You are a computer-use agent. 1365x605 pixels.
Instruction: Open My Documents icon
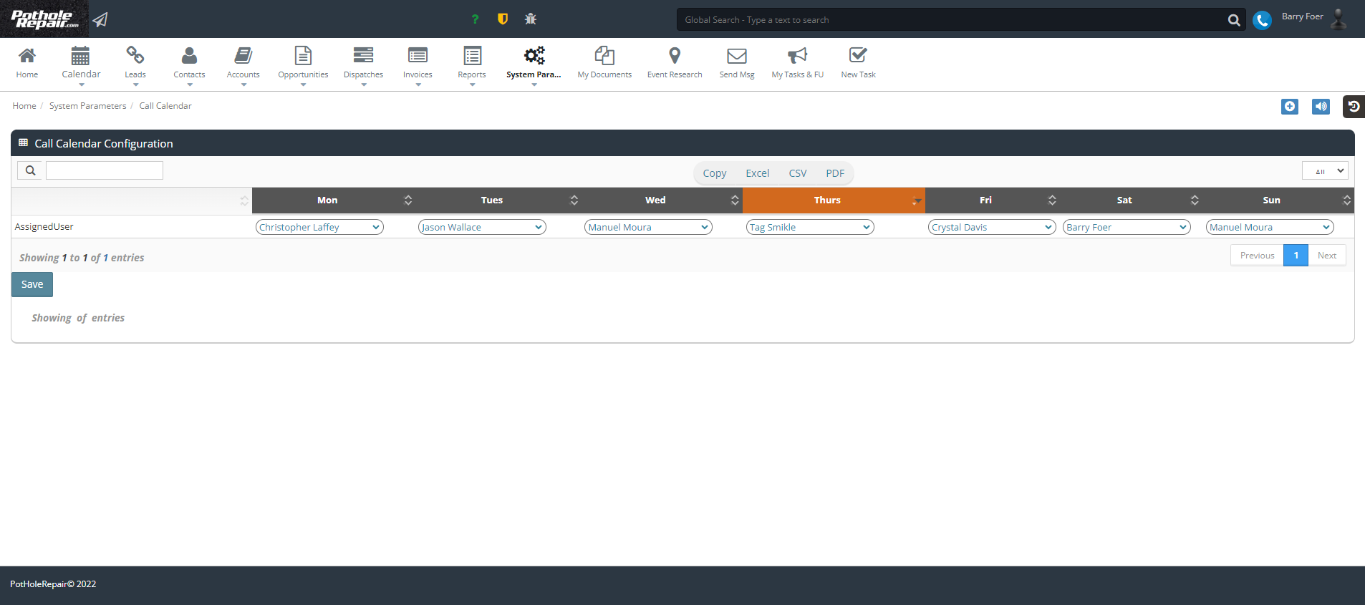click(604, 55)
